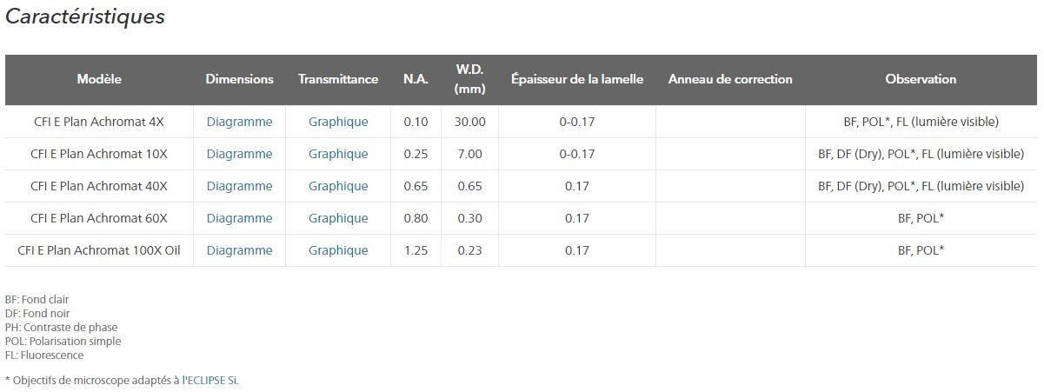Screen dimensions: 1044x392
Task: Follow the ECLIPSE Si footnote link
Action: click(x=209, y=380)
